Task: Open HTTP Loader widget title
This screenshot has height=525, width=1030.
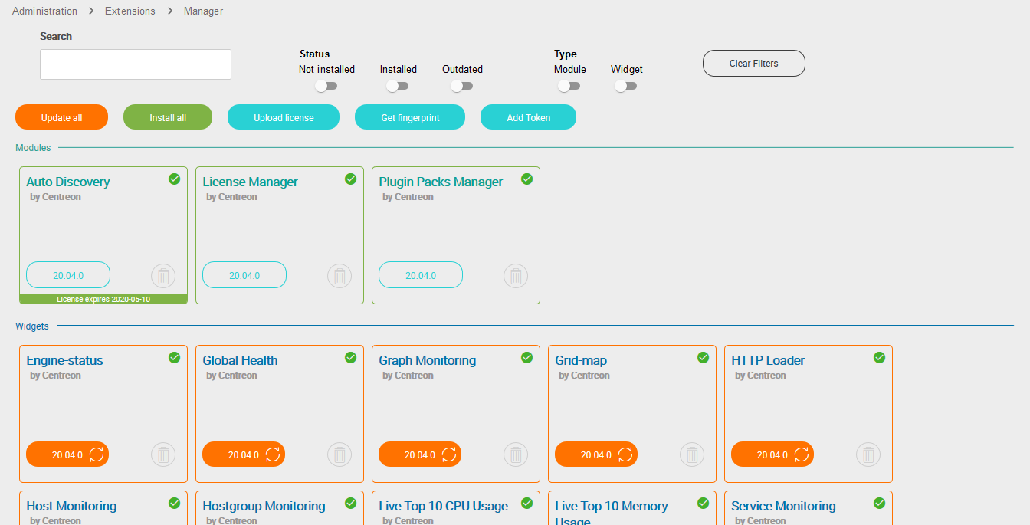Action: point(768,360)
